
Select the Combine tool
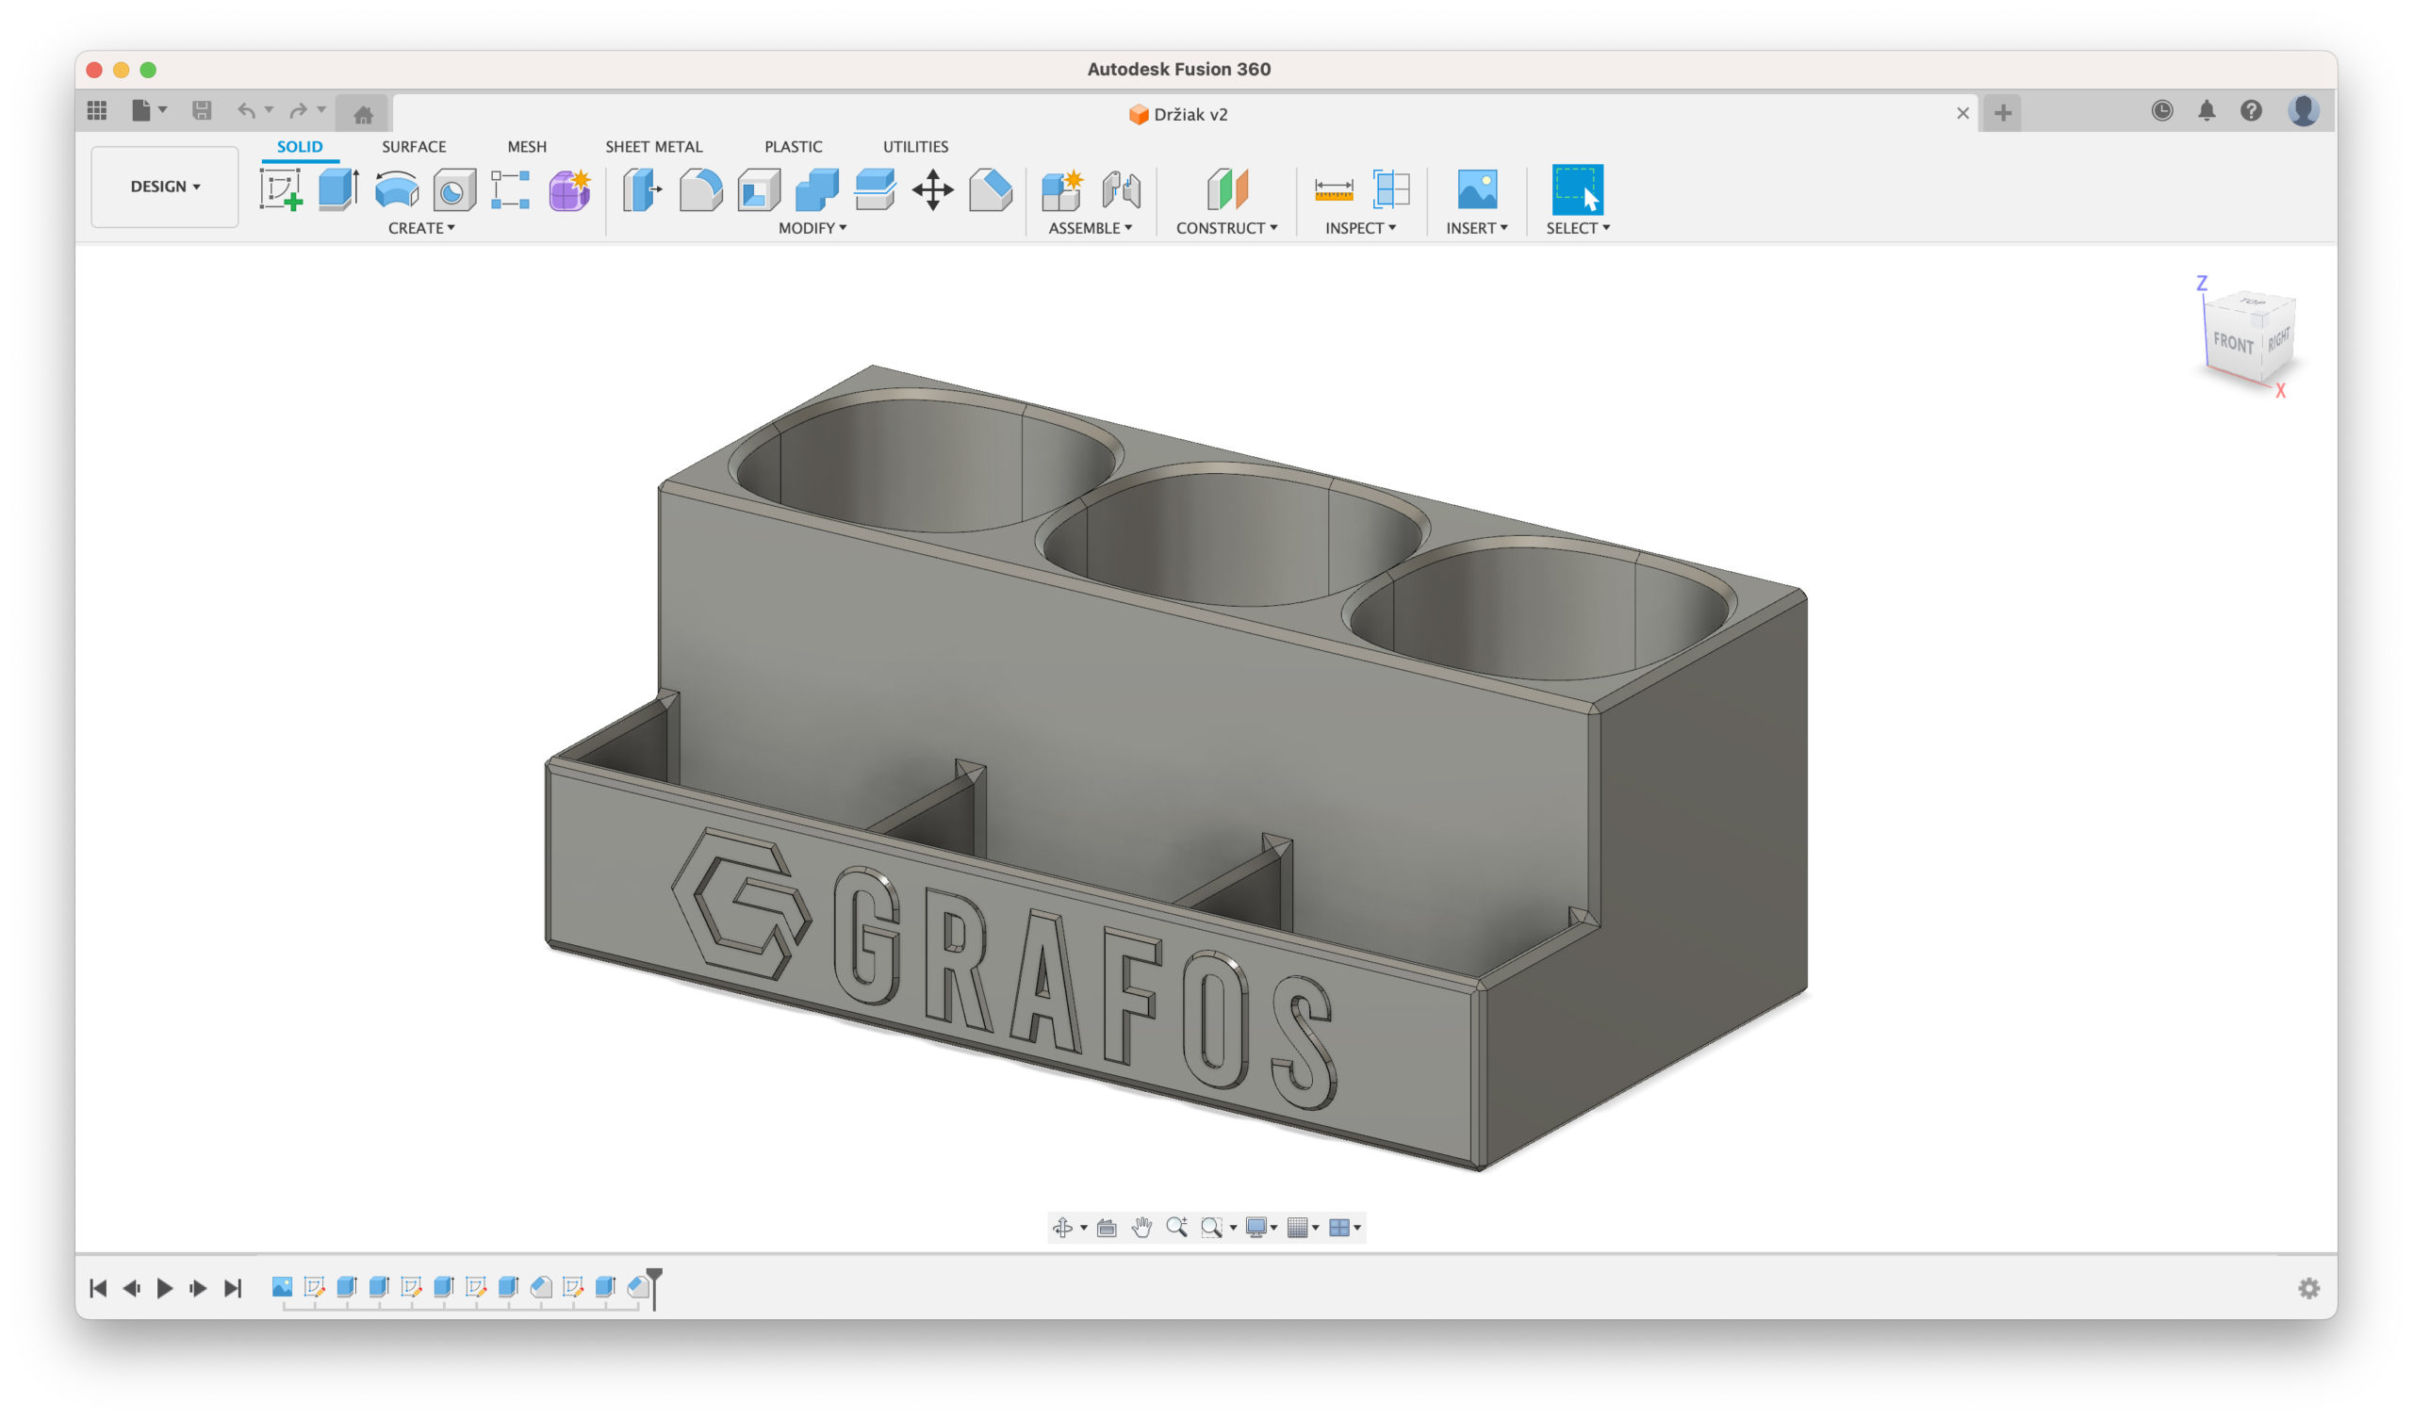pos(817,189)
